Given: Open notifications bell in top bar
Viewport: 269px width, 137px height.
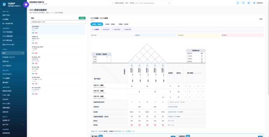Looking at the screenshot, I should (238, 3).
